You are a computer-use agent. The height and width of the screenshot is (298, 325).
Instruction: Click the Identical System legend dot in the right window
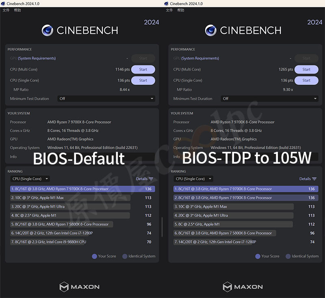[x=288, y=256]
